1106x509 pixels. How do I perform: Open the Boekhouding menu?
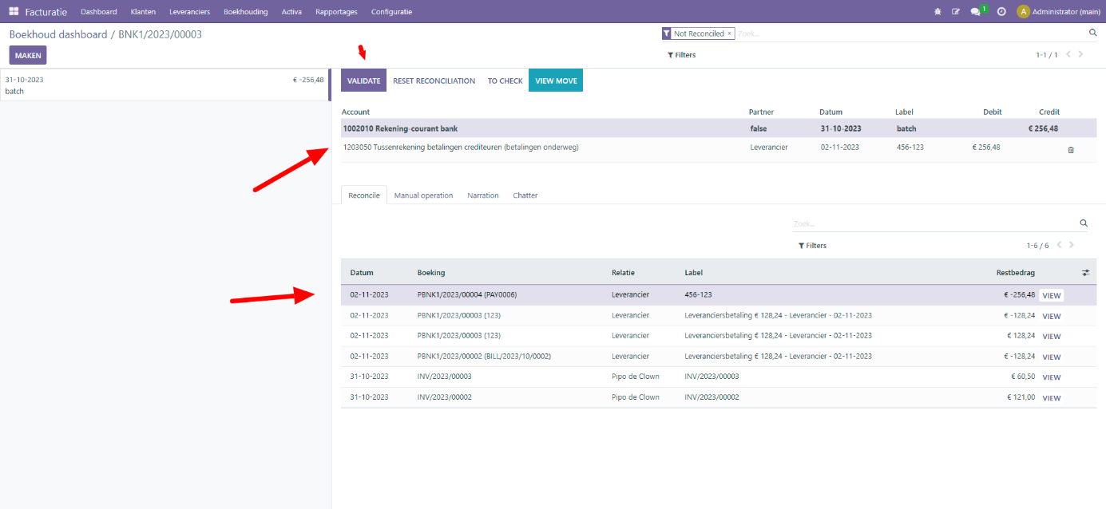pyautogui.click(x=245, y=11)
